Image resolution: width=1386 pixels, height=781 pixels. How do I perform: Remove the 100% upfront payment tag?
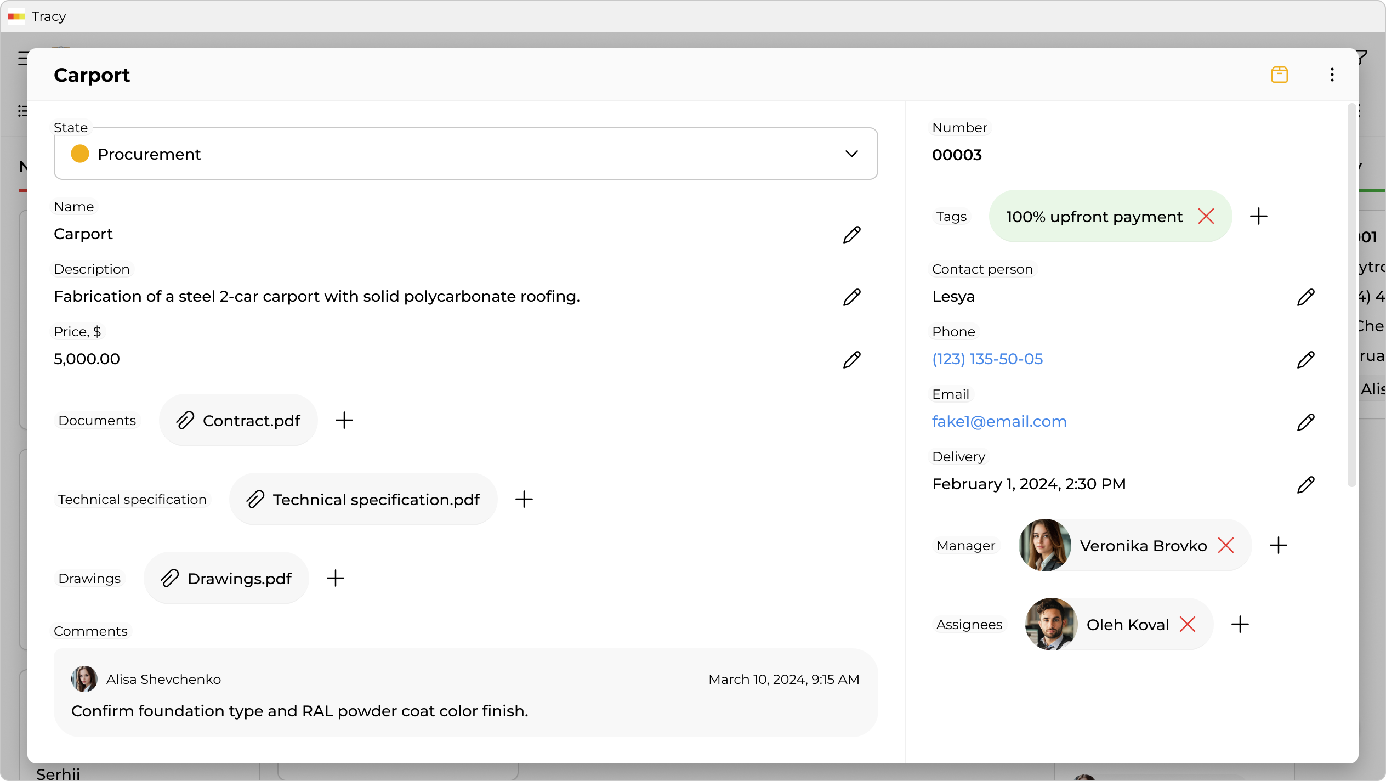(1206, 217)
